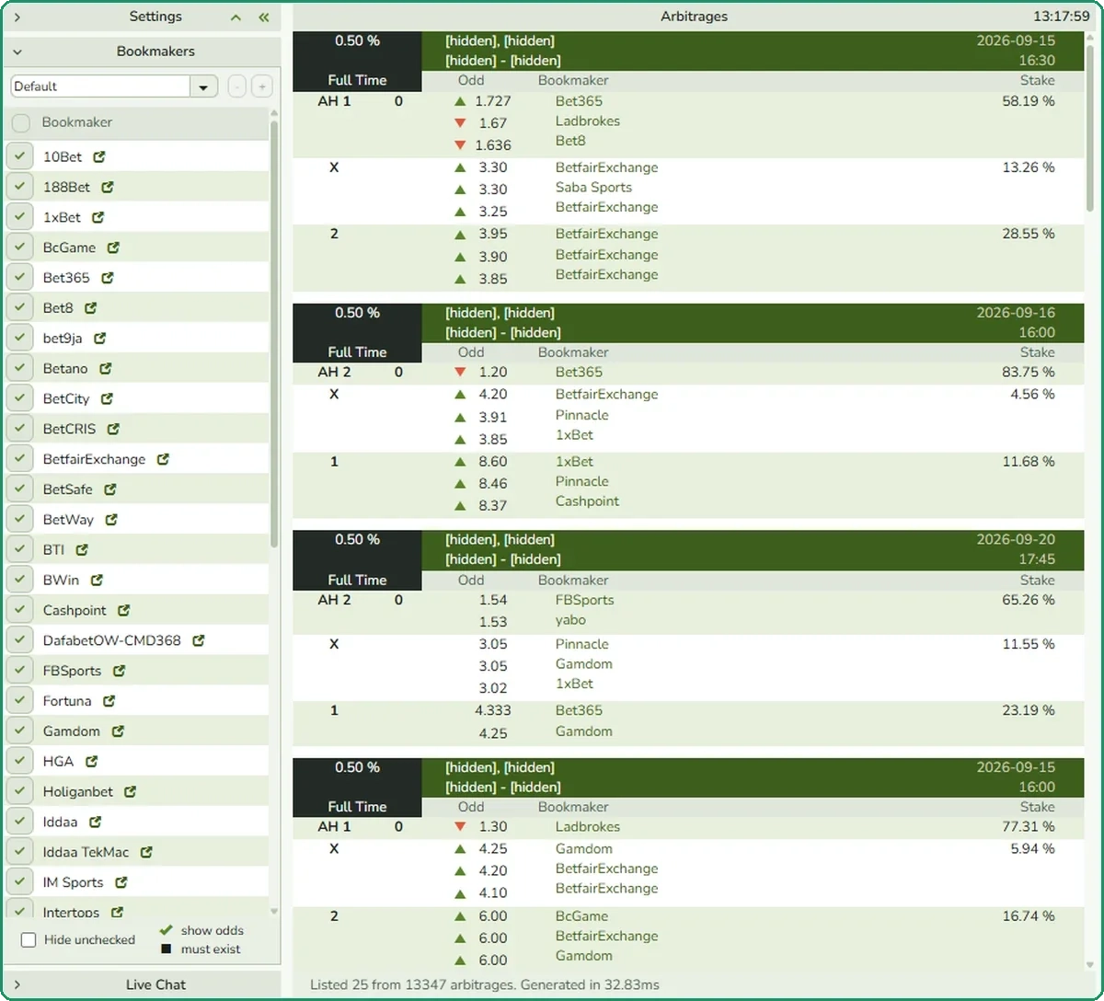
Task: Open external link icon beside BTI
Action: [82, 549]
